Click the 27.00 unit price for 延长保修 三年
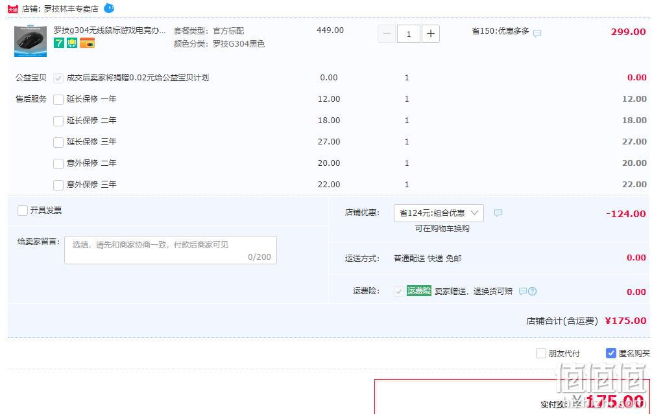Image resolution: width=652 pixels, height=414 pixels. [x=329, y=142]
